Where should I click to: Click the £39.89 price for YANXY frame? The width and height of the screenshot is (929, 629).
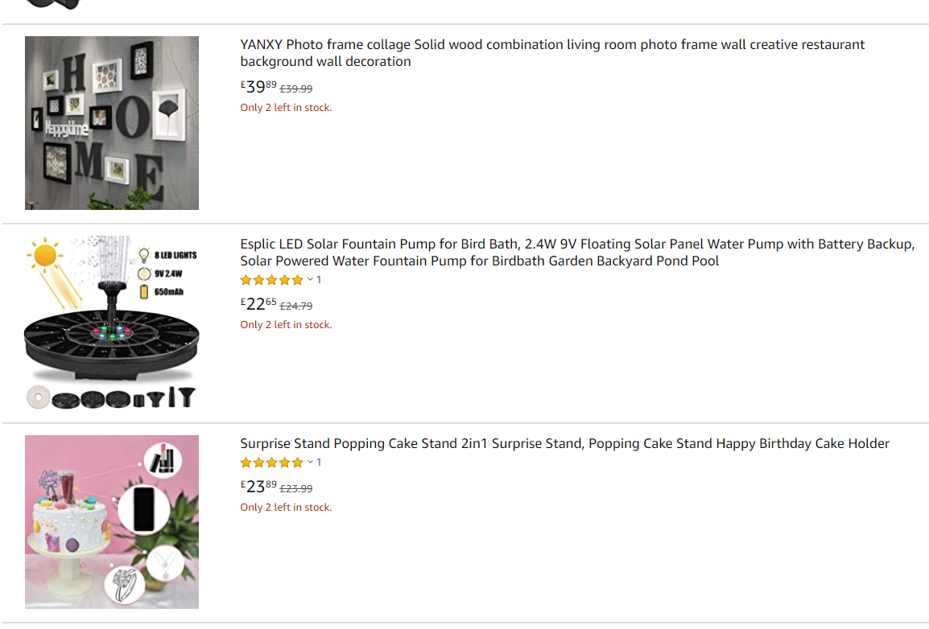coord(258,87)
